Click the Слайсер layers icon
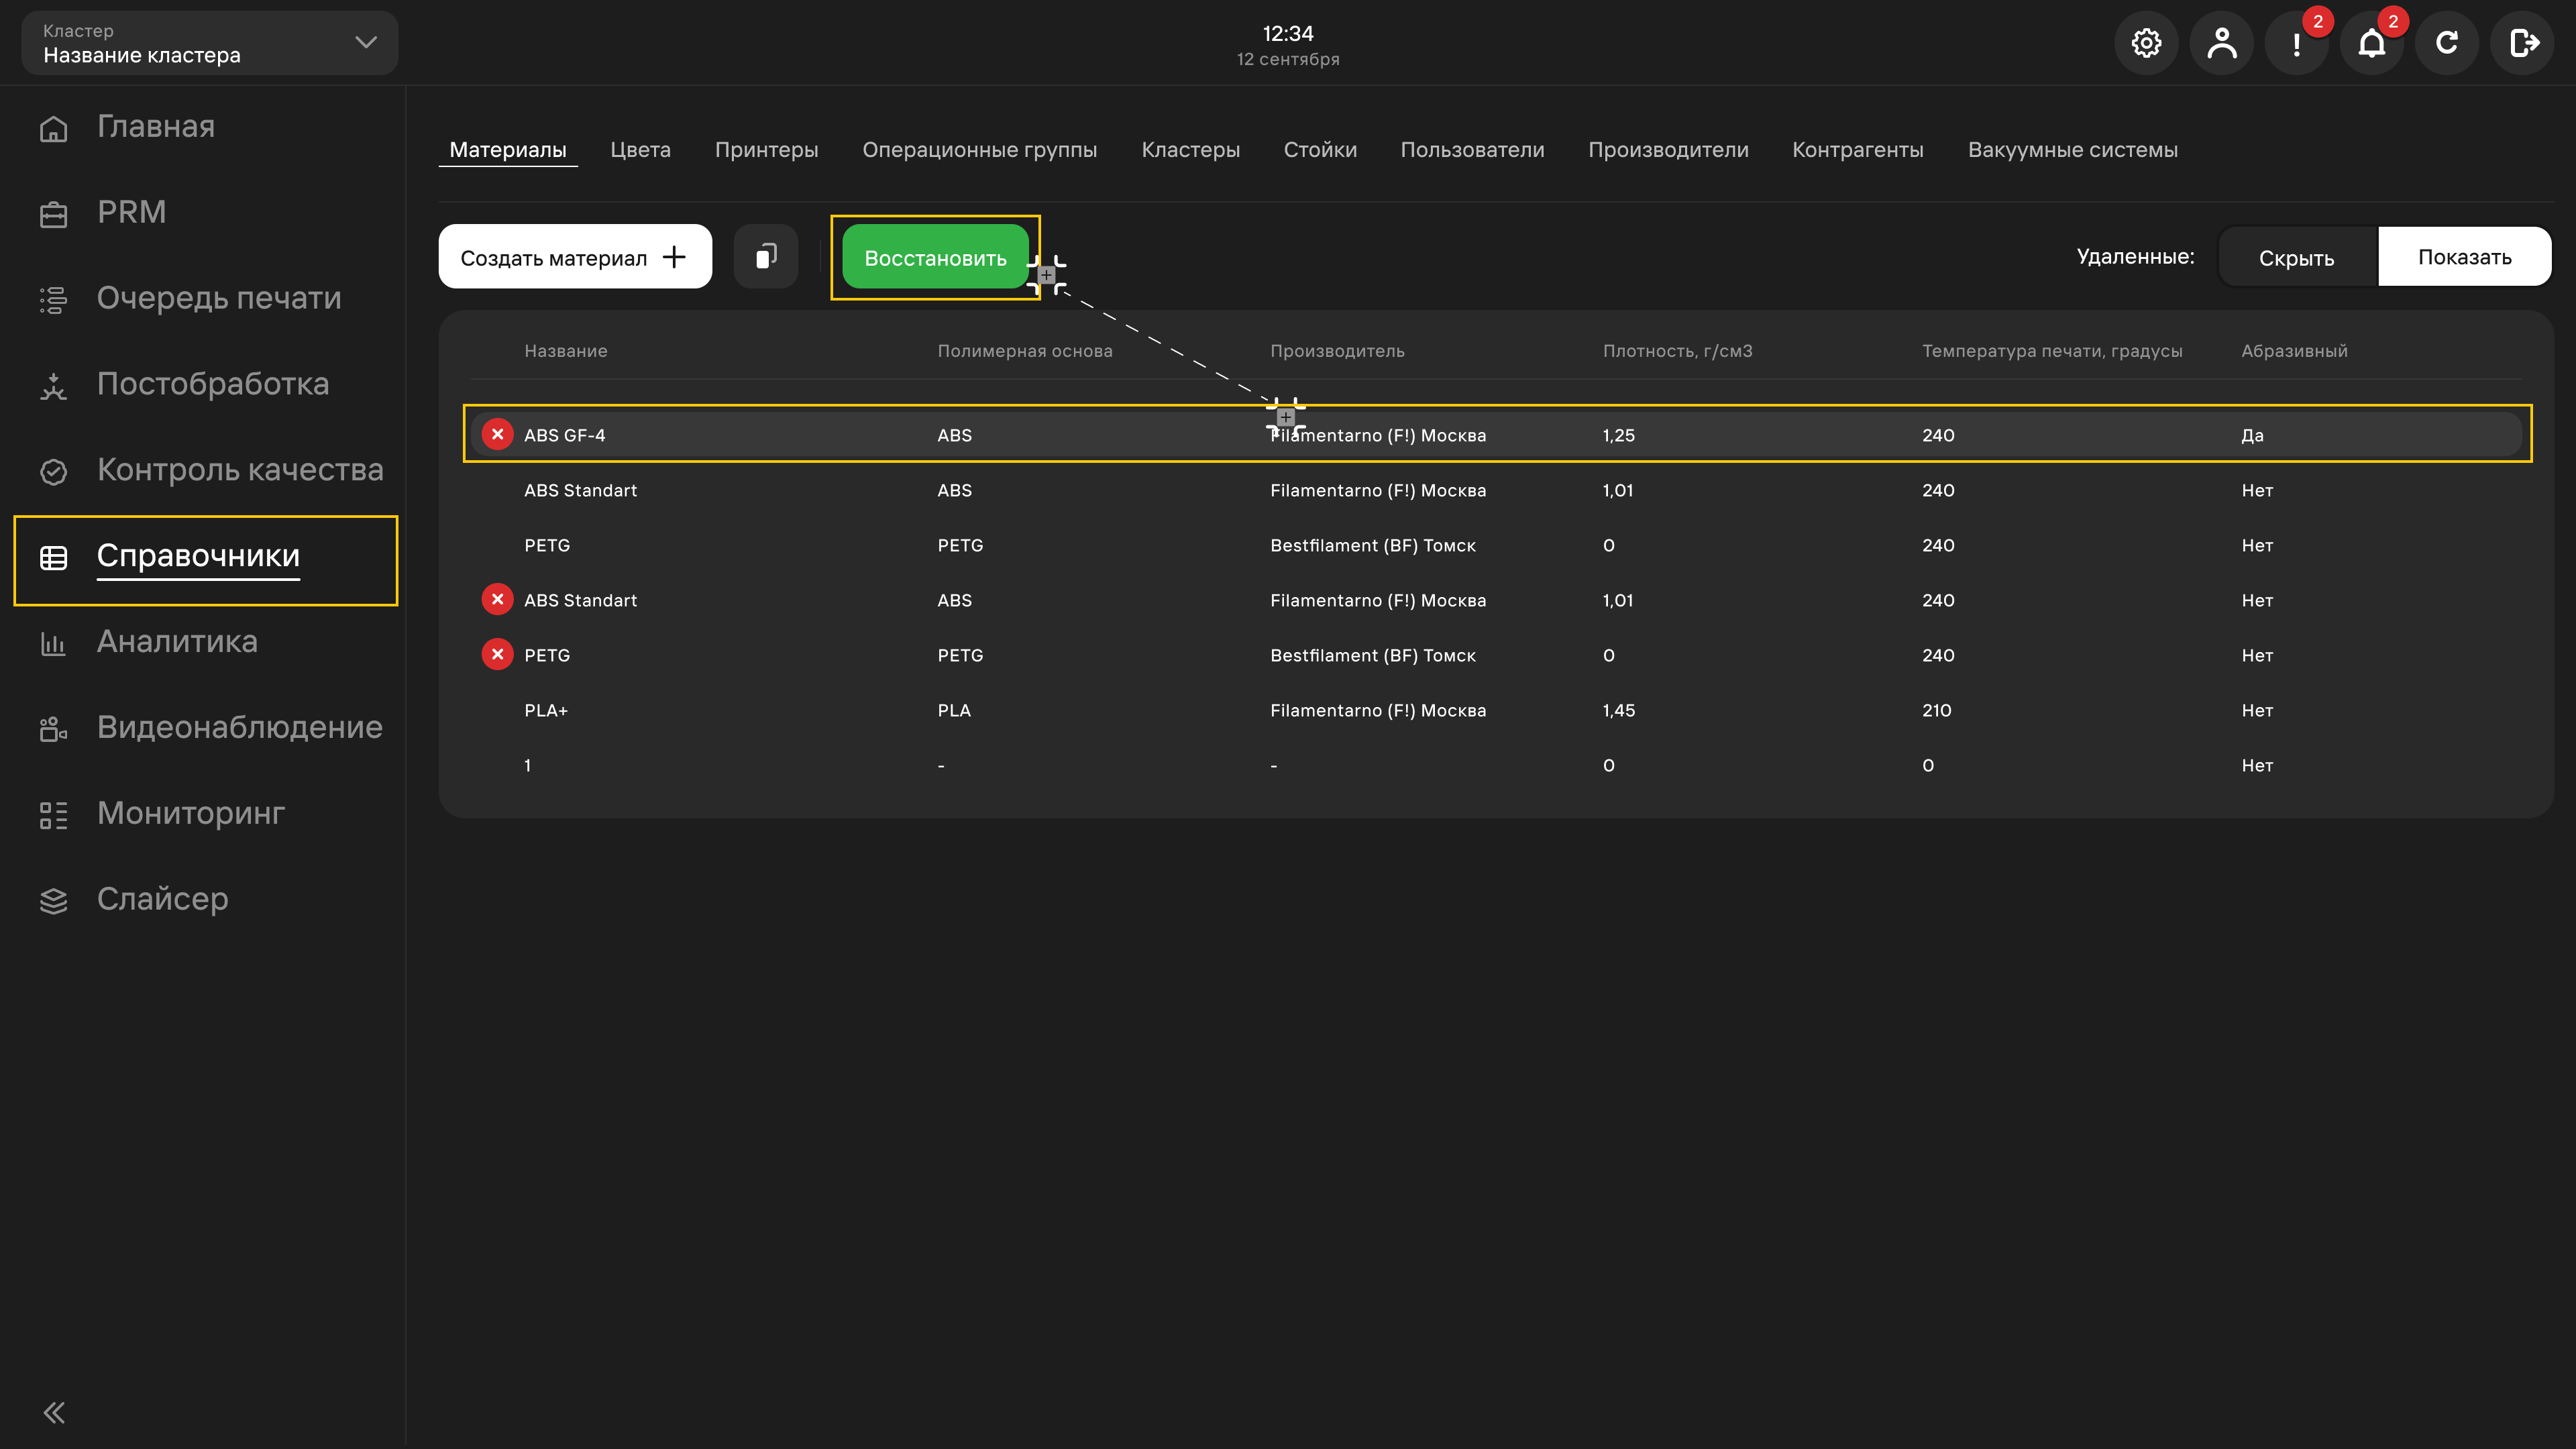The image size is (2576, 1449). [54, 901]
